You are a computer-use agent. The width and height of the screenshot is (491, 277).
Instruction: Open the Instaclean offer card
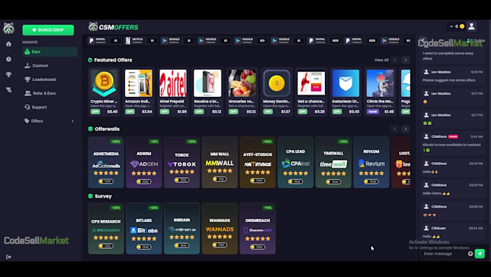tap(346, 91)
